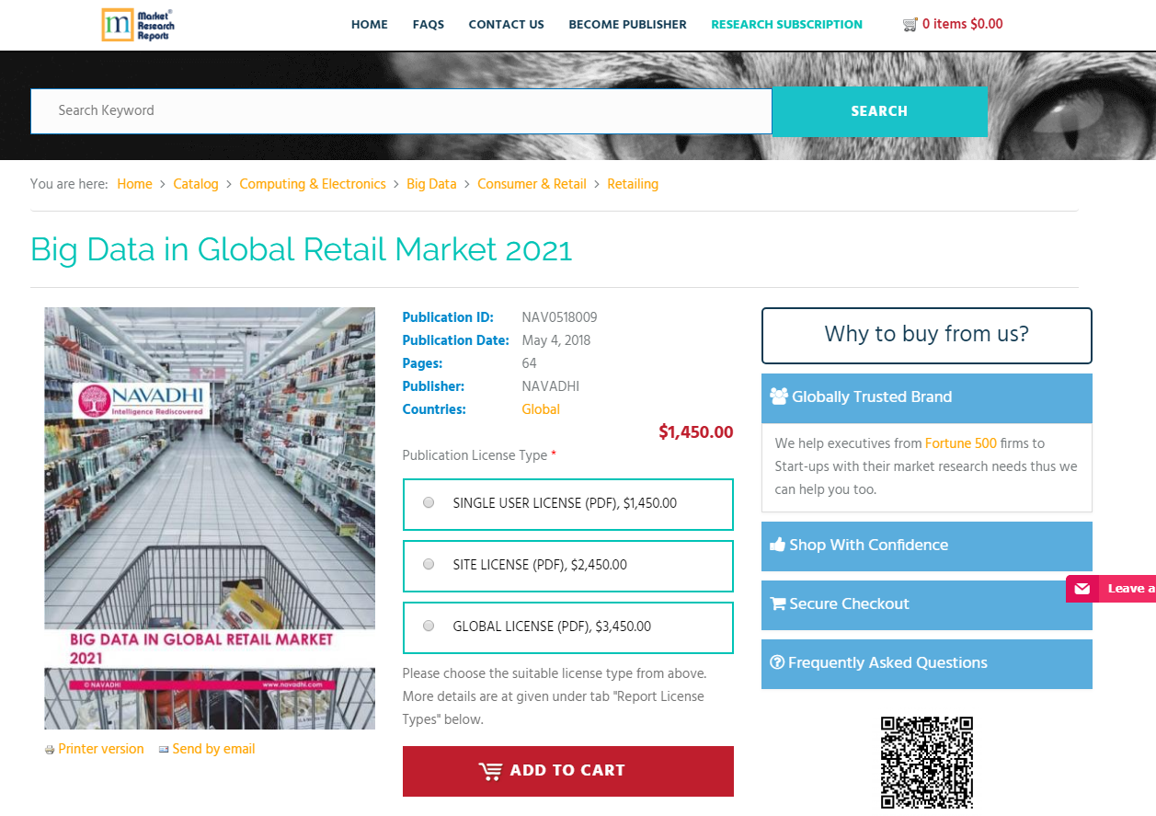Select the Single User License radio button
1156x816 pixels.
pyautogui.click(x=428, y=502)
